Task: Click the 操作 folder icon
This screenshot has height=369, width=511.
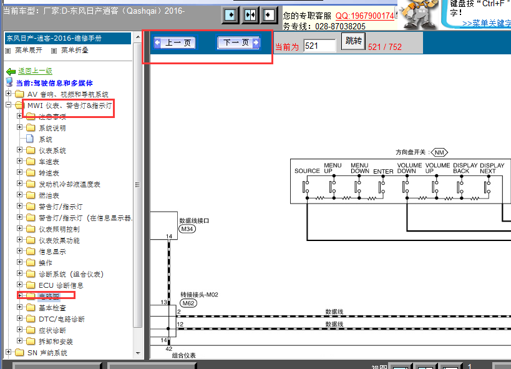Action: (x=31, y=263)
